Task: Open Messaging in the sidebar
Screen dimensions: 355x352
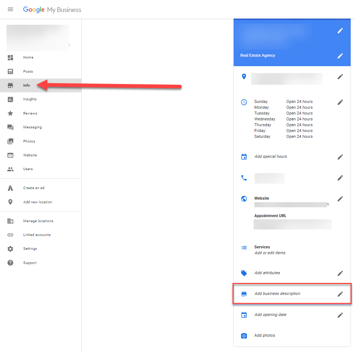Action: (41, 127)
